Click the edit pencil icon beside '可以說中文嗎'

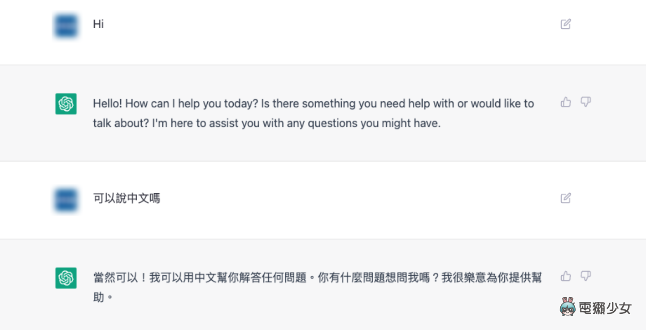pyautogui.click(x=565, y=198)
